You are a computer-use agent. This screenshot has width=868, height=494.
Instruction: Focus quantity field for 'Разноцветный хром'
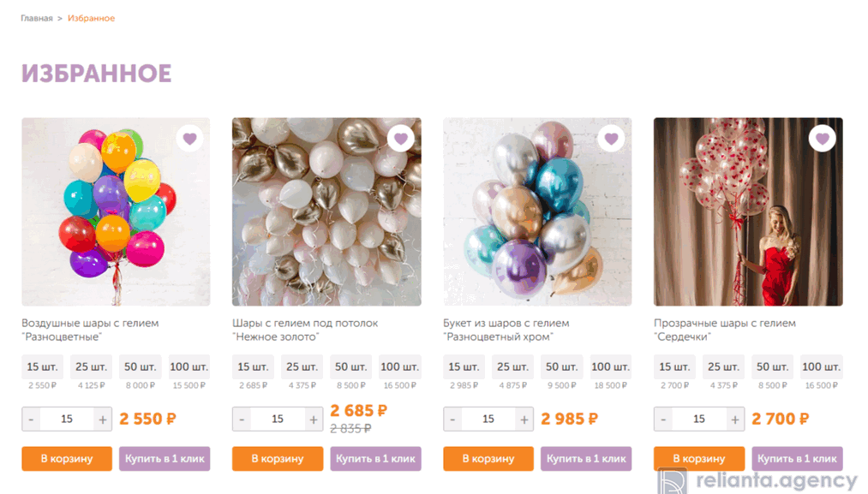click(x=488, y=420)
